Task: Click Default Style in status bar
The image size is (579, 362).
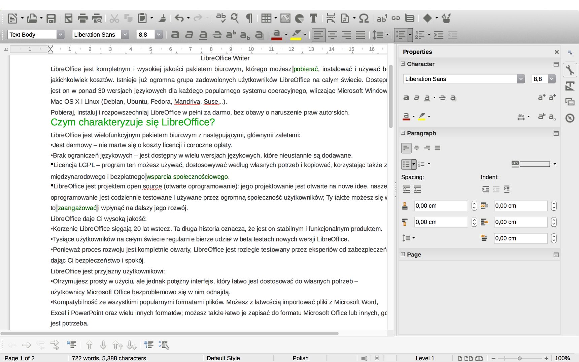Action: [223, 358]
